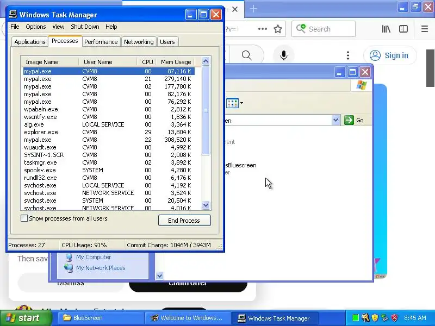Close the current browser tab
Screen dimensions: 435x326
pos(235,9)
